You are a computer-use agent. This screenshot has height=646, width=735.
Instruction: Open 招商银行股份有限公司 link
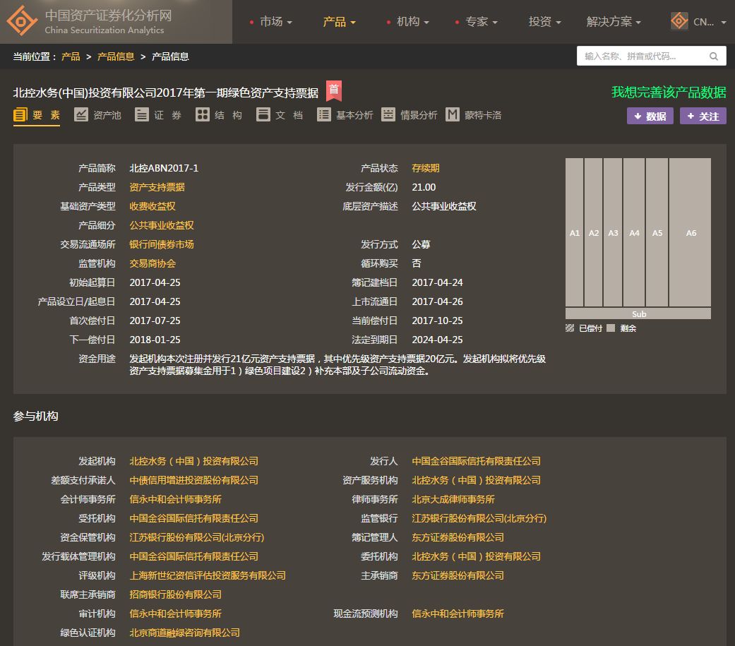[x=175, y=594]
